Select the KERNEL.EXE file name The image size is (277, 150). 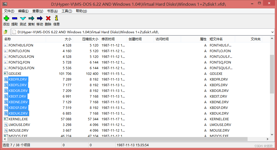coord(18,119)
